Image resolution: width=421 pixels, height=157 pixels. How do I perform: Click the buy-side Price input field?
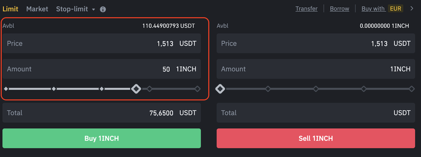tap(102, 43)
